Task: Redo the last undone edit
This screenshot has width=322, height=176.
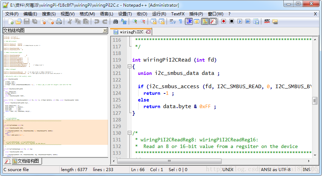Action: tap(105, 21)
